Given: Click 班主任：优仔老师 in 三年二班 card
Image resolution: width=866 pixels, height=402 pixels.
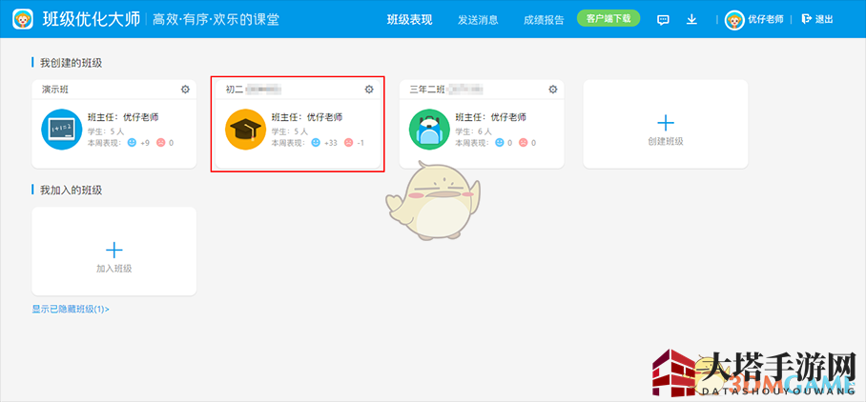Looking at the screenshot, I should point(490,117).
